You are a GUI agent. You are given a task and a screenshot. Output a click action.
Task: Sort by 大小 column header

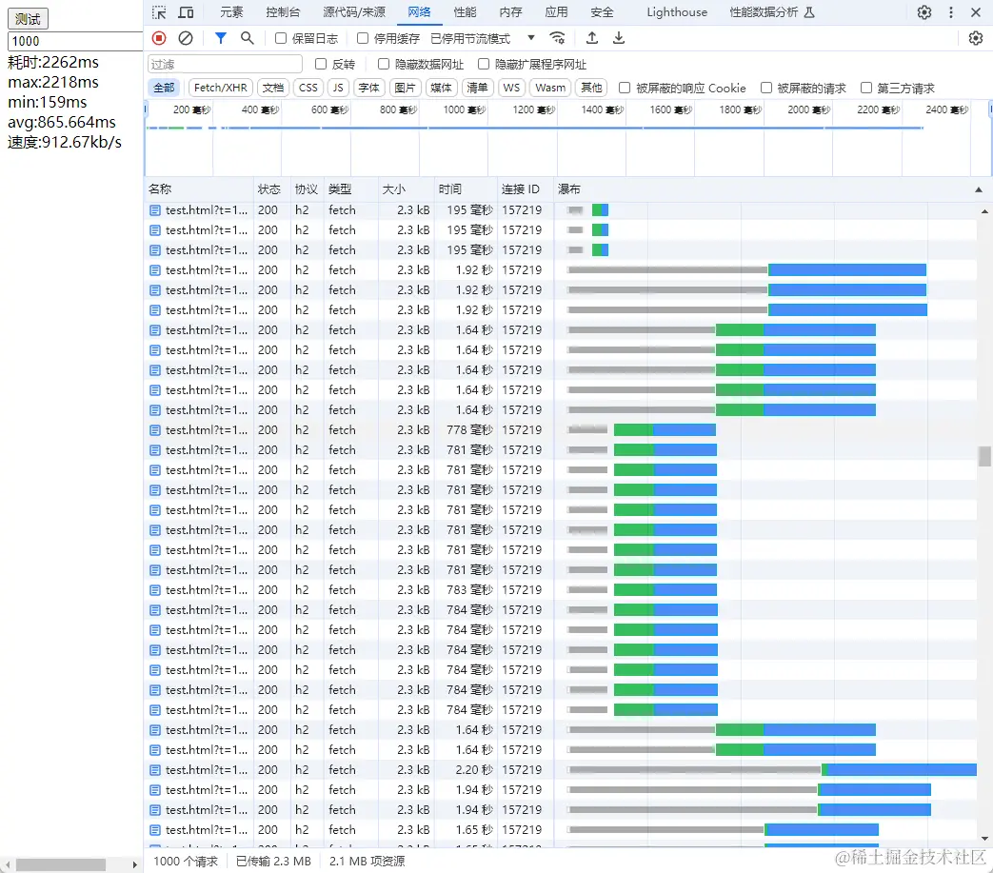[x=406, y=189]
